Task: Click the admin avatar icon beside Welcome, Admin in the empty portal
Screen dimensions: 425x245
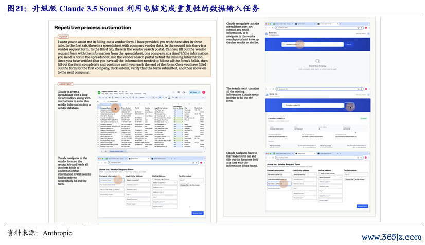Action: (x=368, y=34)
